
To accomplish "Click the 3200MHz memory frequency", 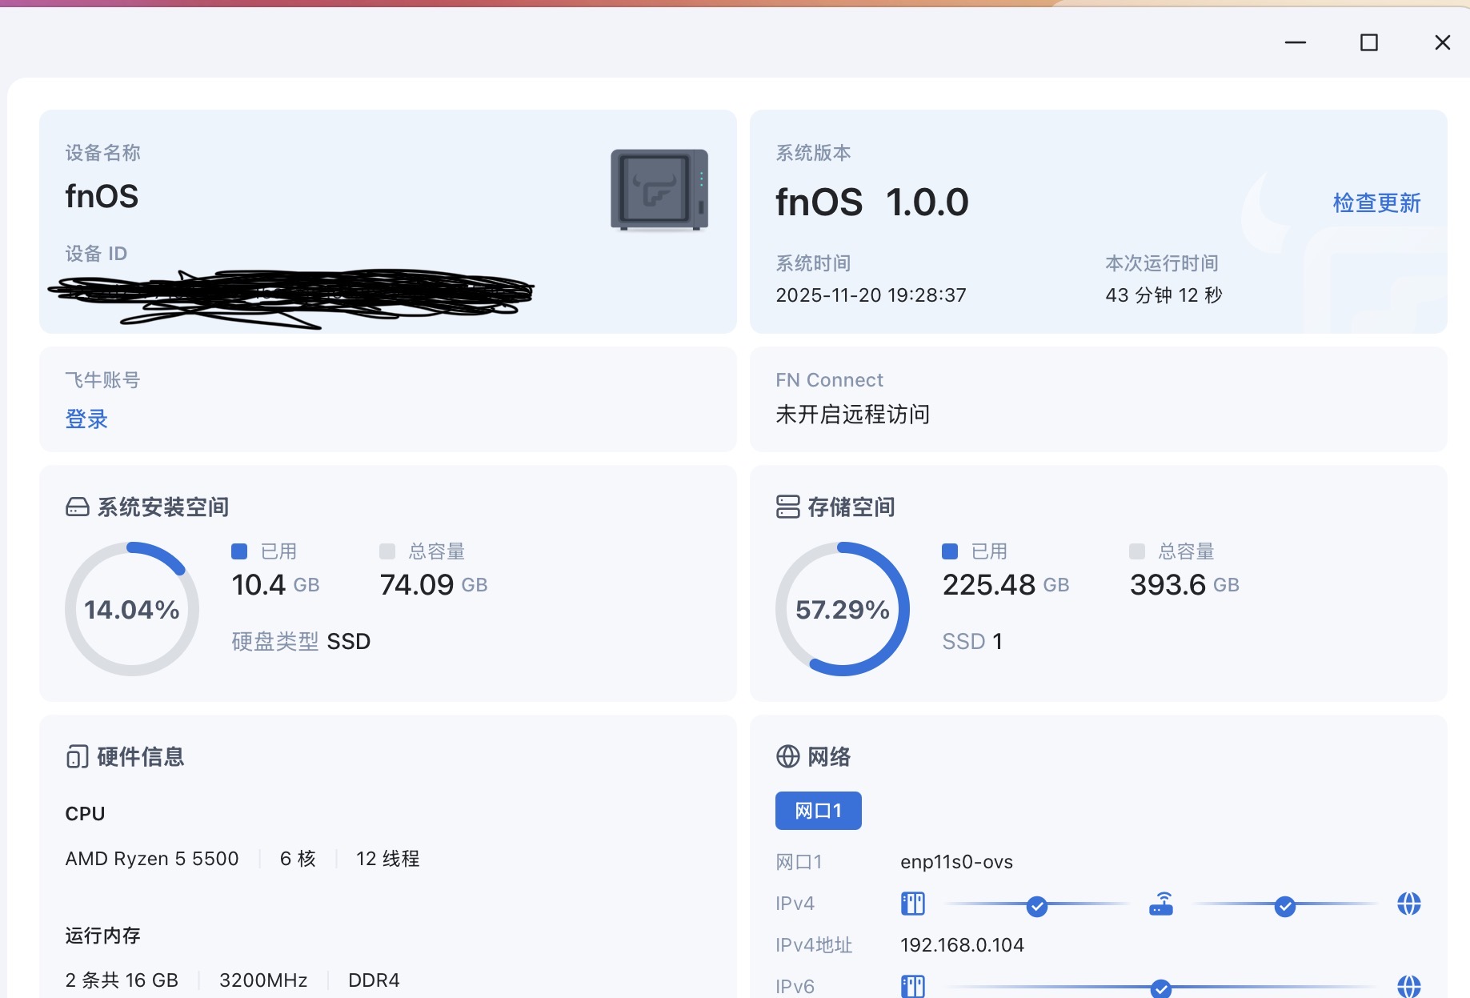I will (263, 980).
